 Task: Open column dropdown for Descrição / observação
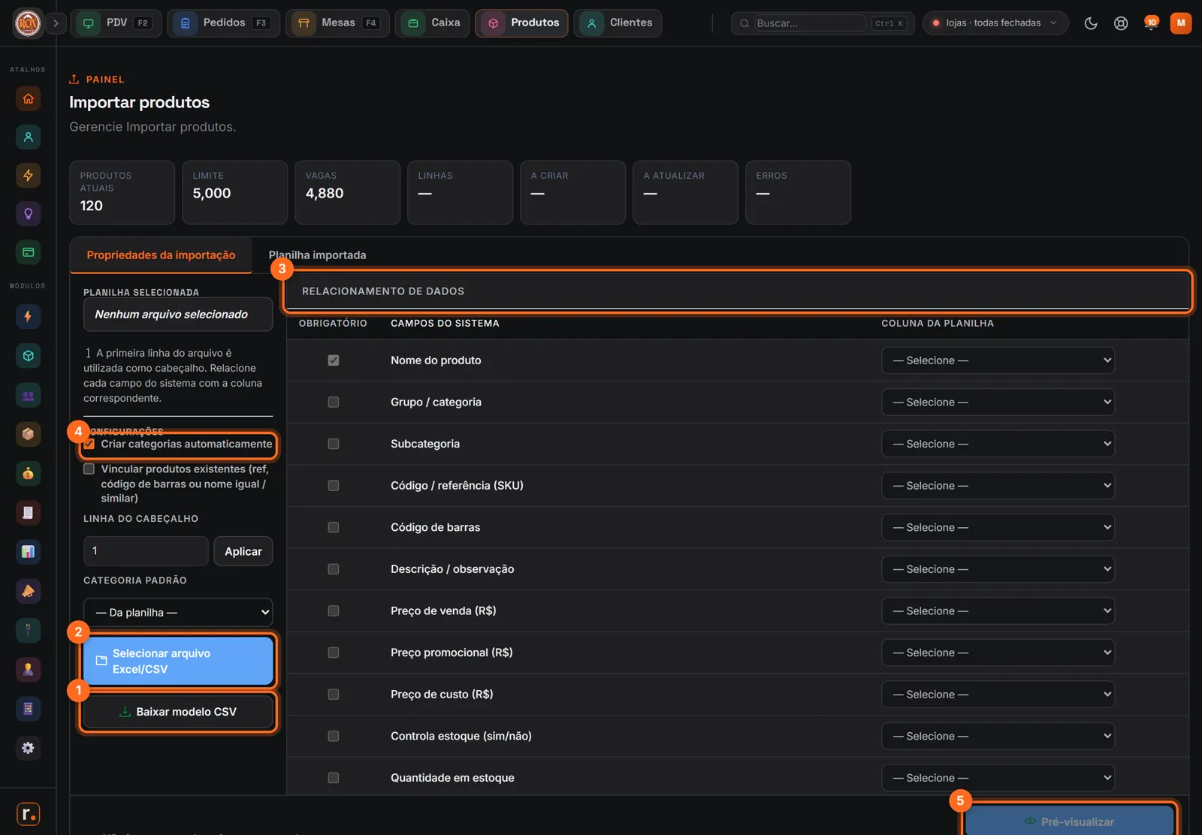[x=998, y=569]
